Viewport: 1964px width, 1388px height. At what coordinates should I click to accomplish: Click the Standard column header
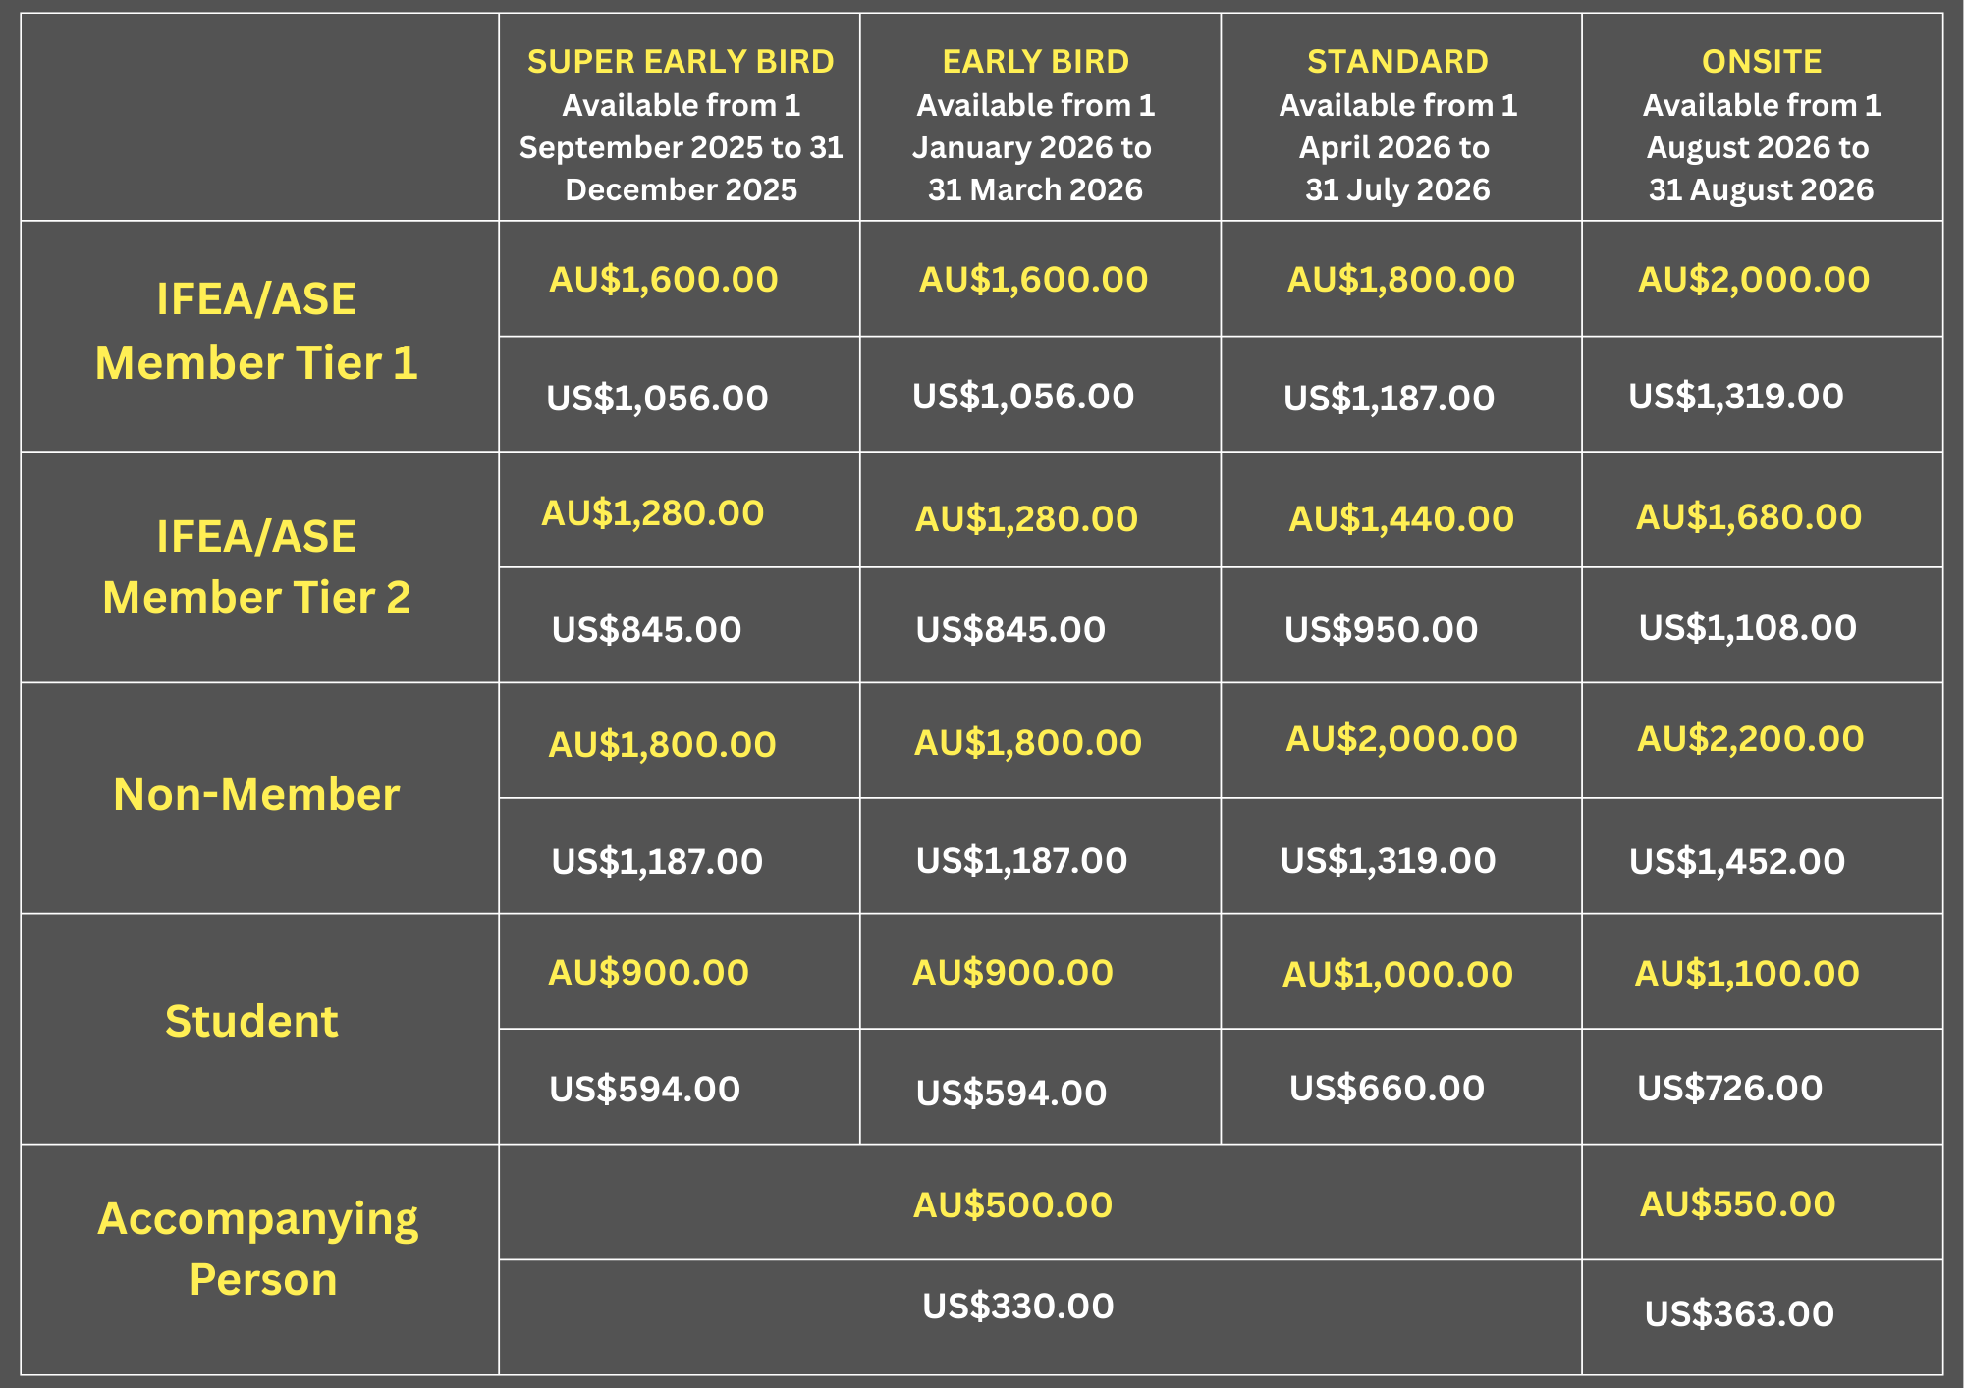pos(1397,62)
